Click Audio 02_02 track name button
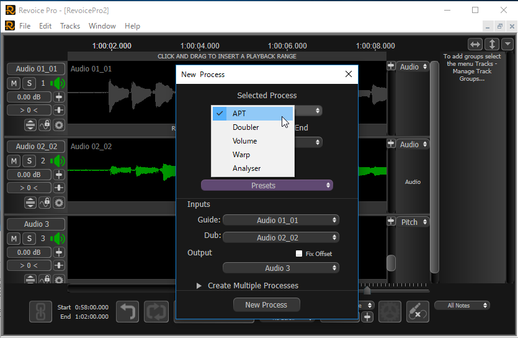 click(36, 147)
